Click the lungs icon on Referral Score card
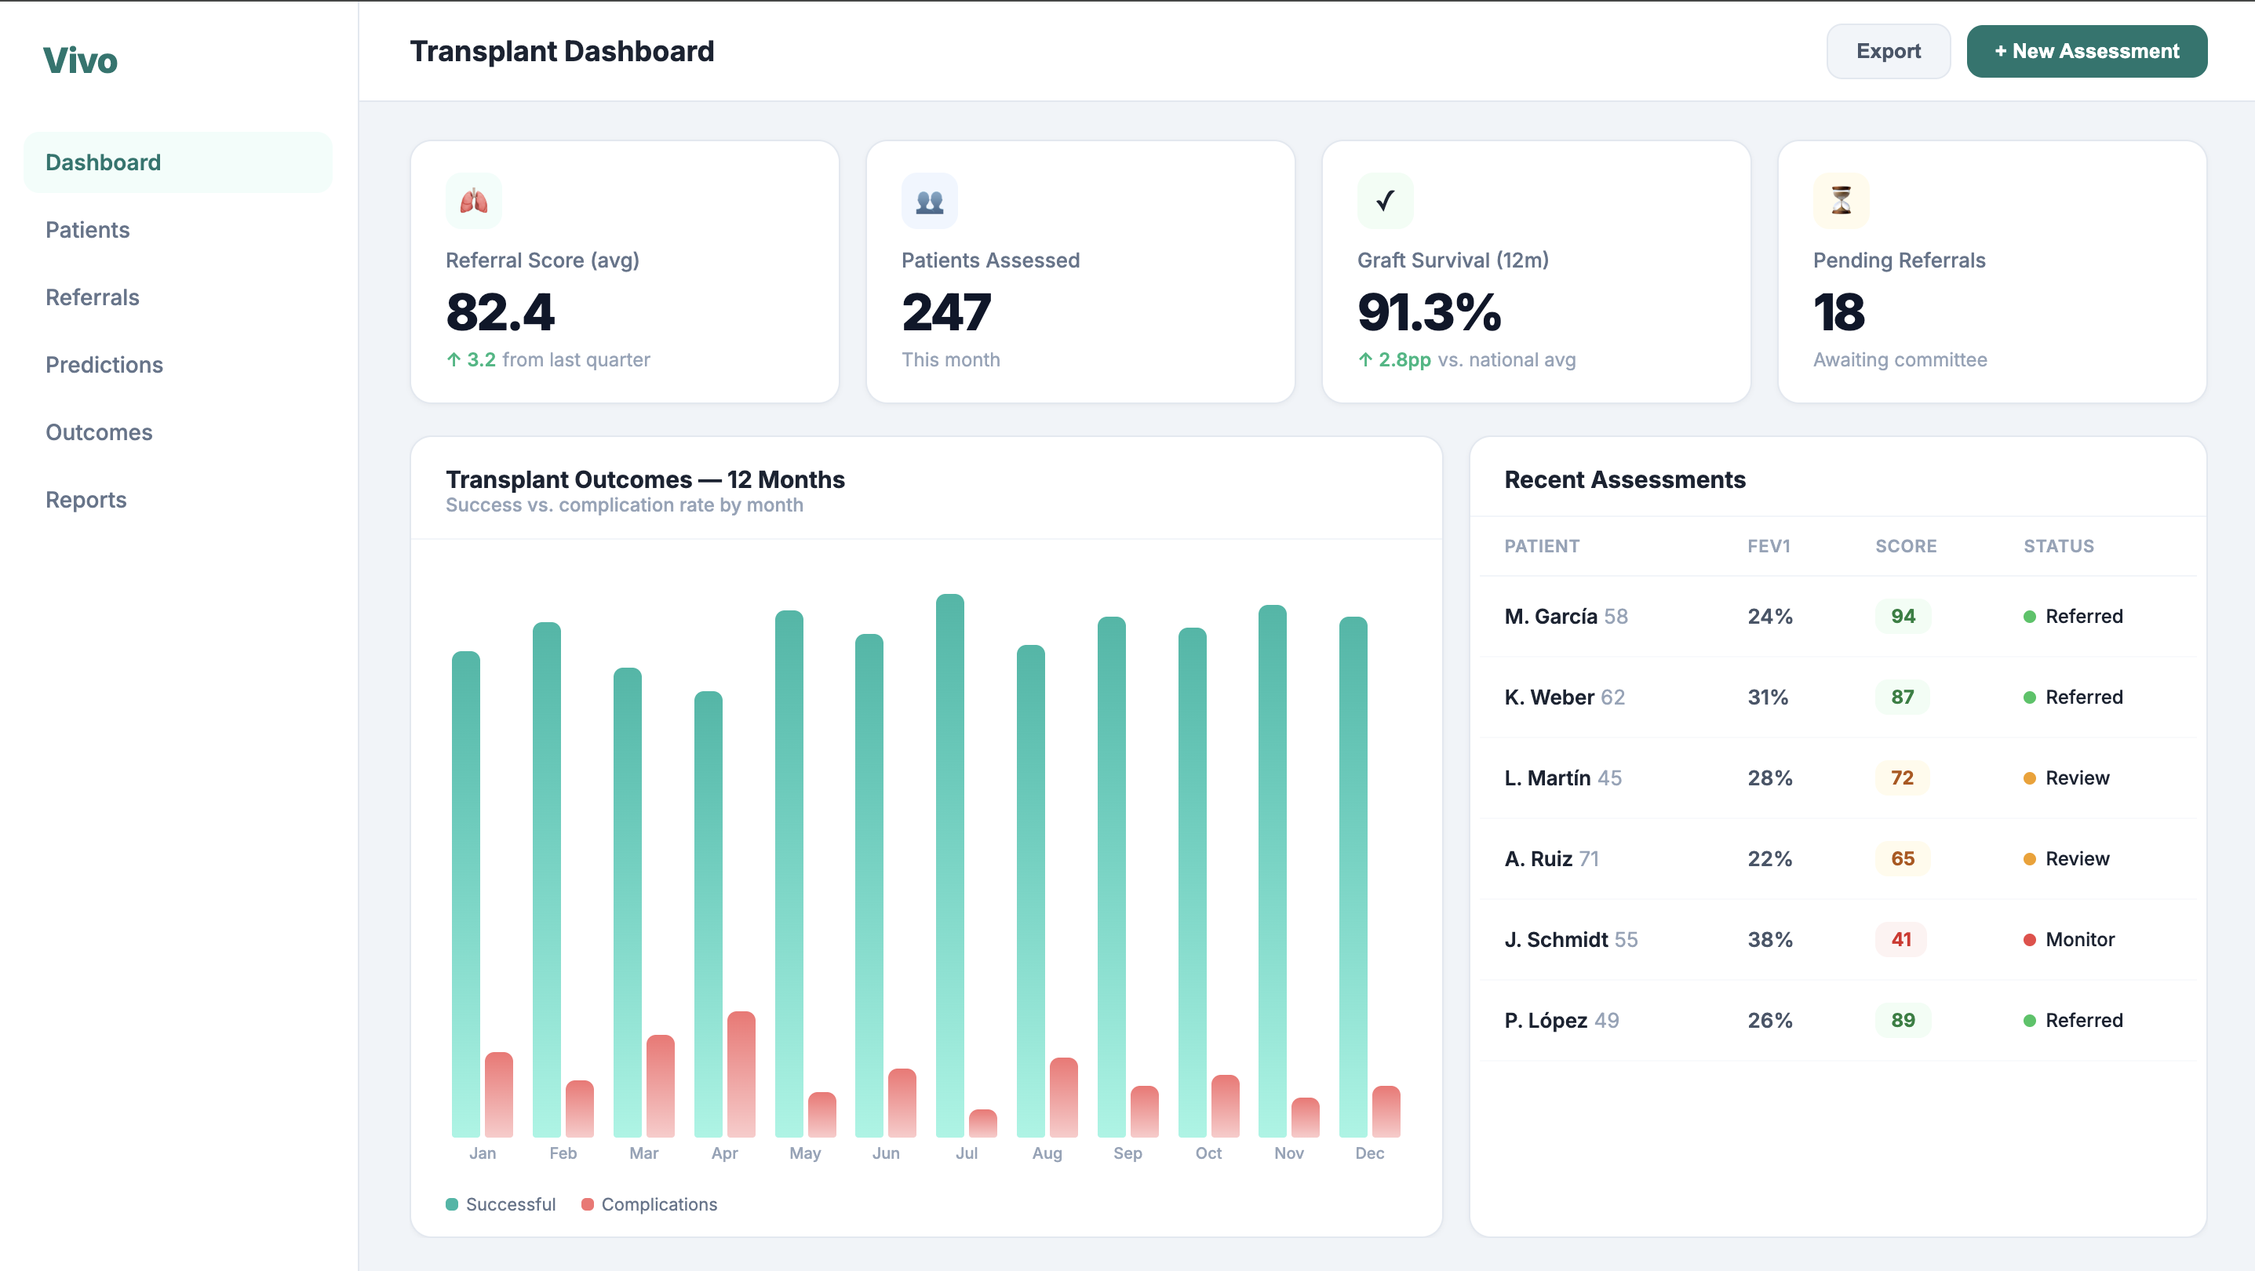2255x1271 pixels. (x=474, y=202)
